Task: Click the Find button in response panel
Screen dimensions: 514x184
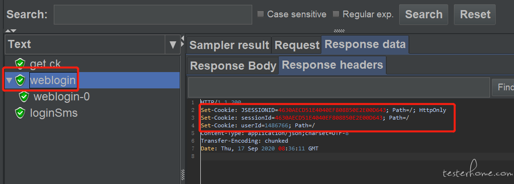Action: point(503,87)
